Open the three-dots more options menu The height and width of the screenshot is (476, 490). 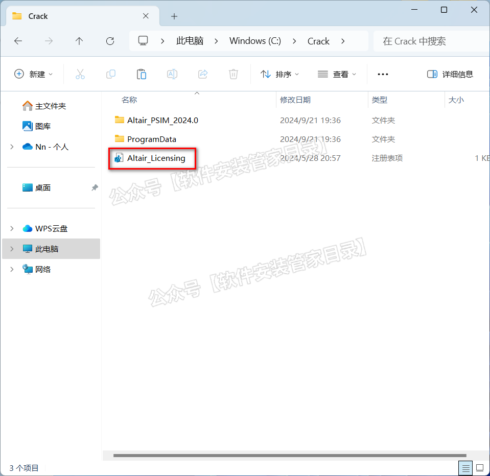383,75
